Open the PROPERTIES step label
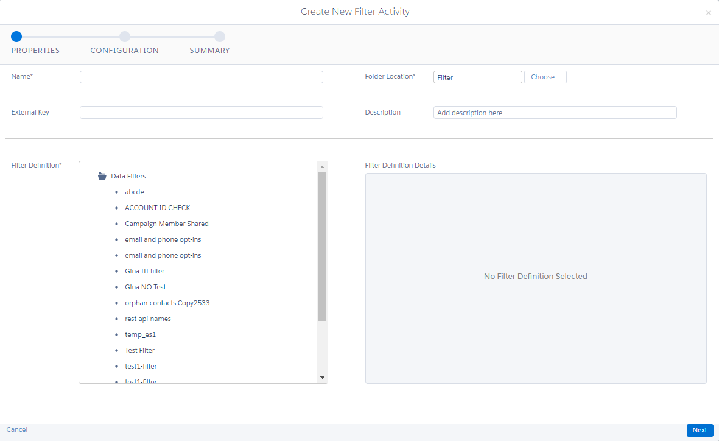 [35, 51]
